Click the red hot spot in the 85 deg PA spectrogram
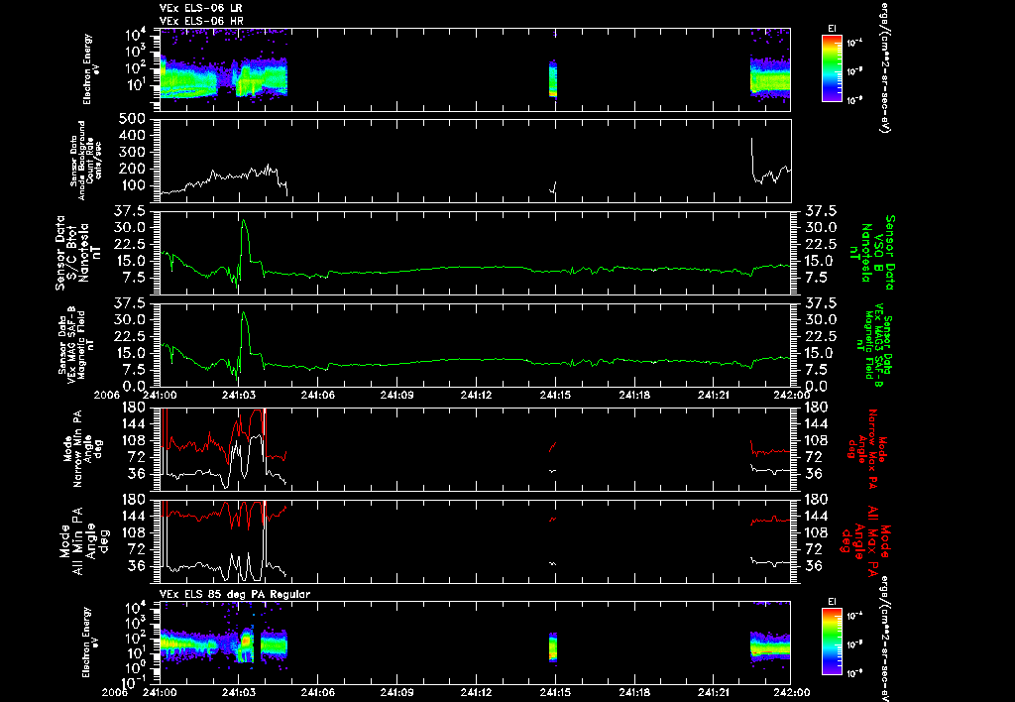This screenshot has height=702, width=1015. coord(246,642)
